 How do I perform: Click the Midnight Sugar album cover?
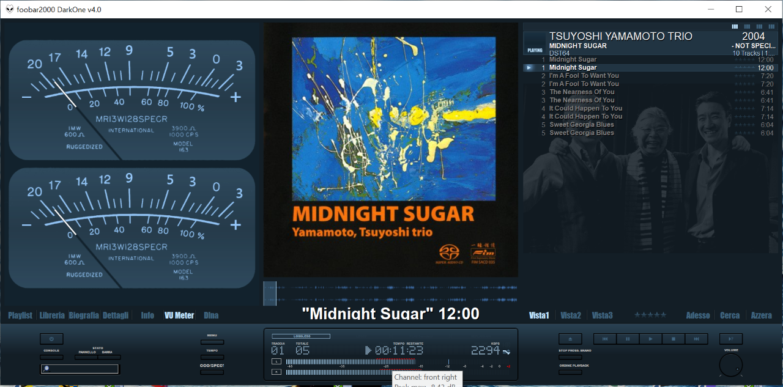(391, 150)
